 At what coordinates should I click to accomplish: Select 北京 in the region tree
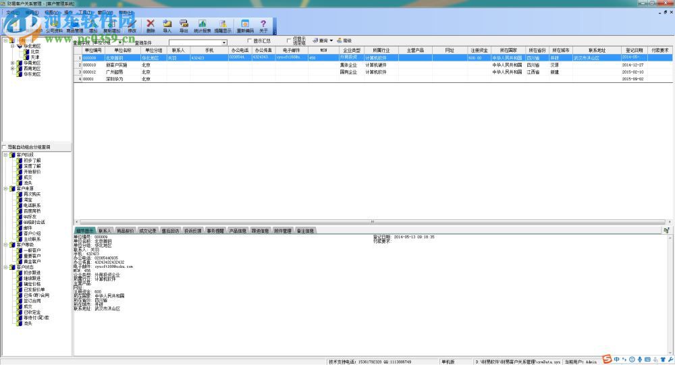click(x=35, y=52)
